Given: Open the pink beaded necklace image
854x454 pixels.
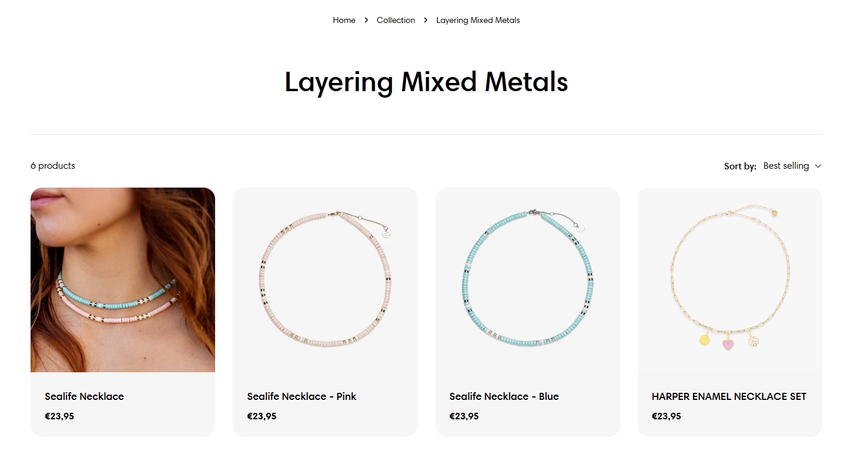Looking at the screenshot, I should coord(325,280).
